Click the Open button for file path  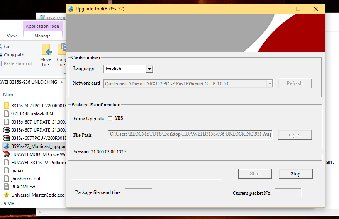coord(295,135)
